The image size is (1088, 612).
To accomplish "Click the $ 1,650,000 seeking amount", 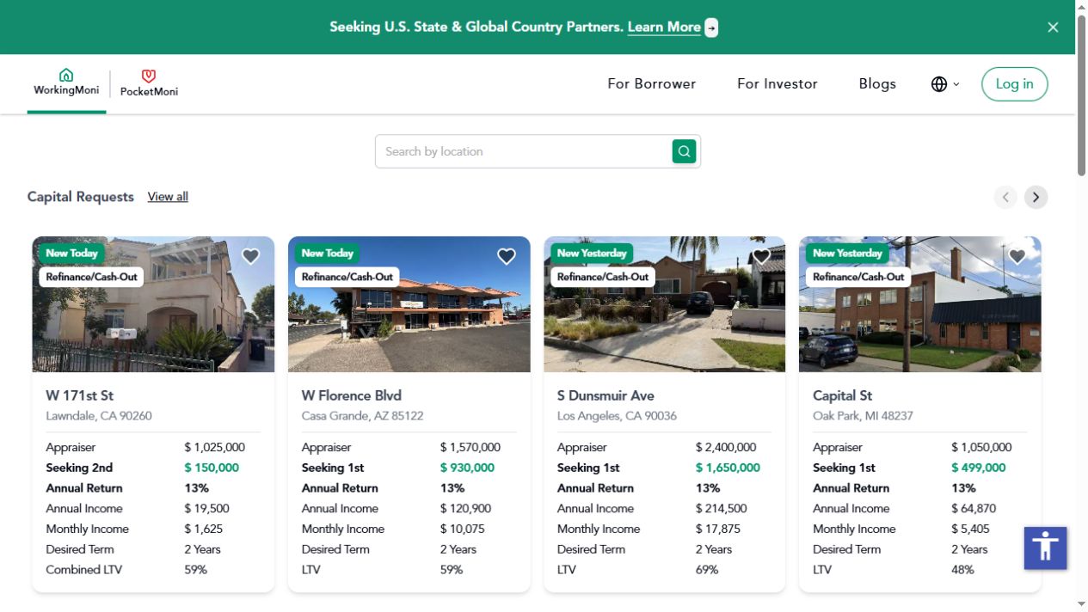I will pos(728,468).
